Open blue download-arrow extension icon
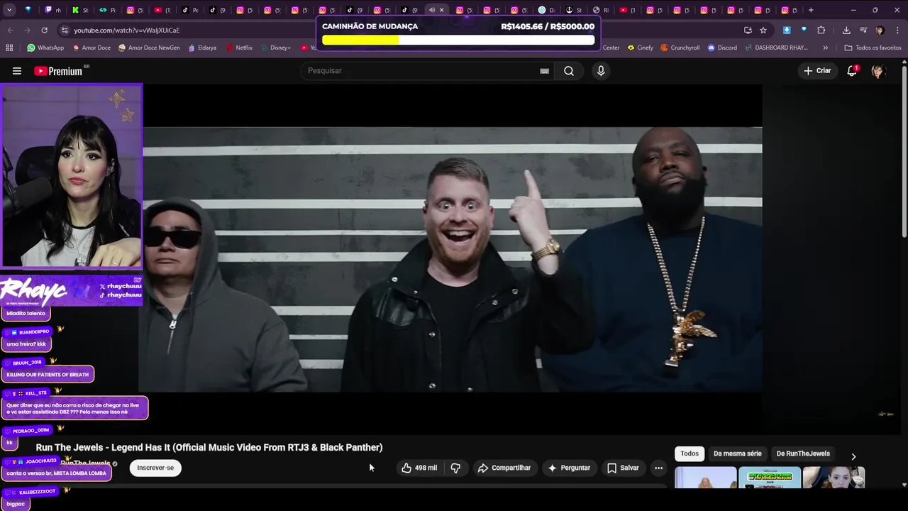The image size is (908, 511). coord(787,30)
